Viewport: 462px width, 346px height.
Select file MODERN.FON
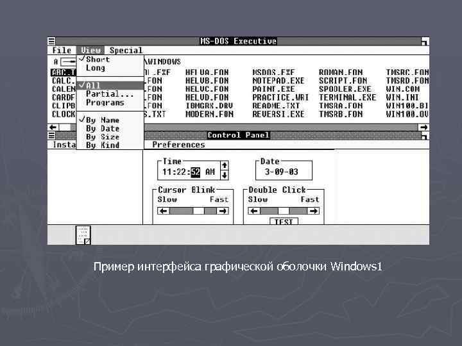click(209, 114)
